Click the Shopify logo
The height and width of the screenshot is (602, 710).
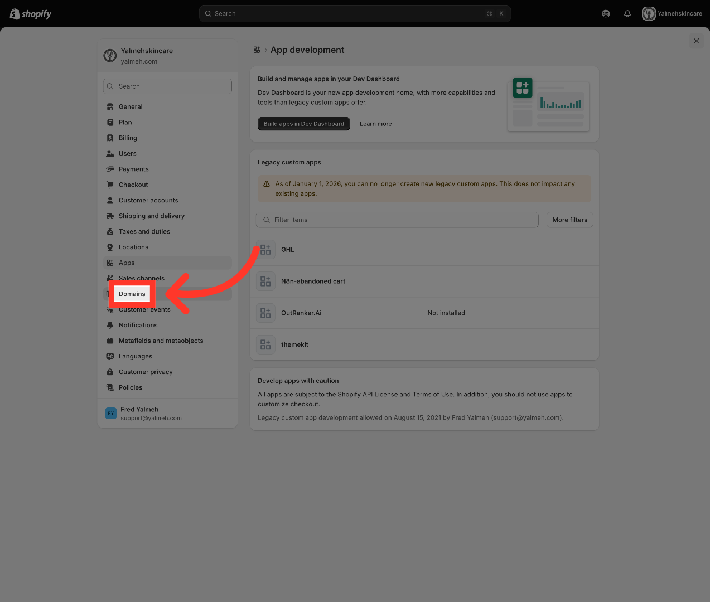pos(31,13)
